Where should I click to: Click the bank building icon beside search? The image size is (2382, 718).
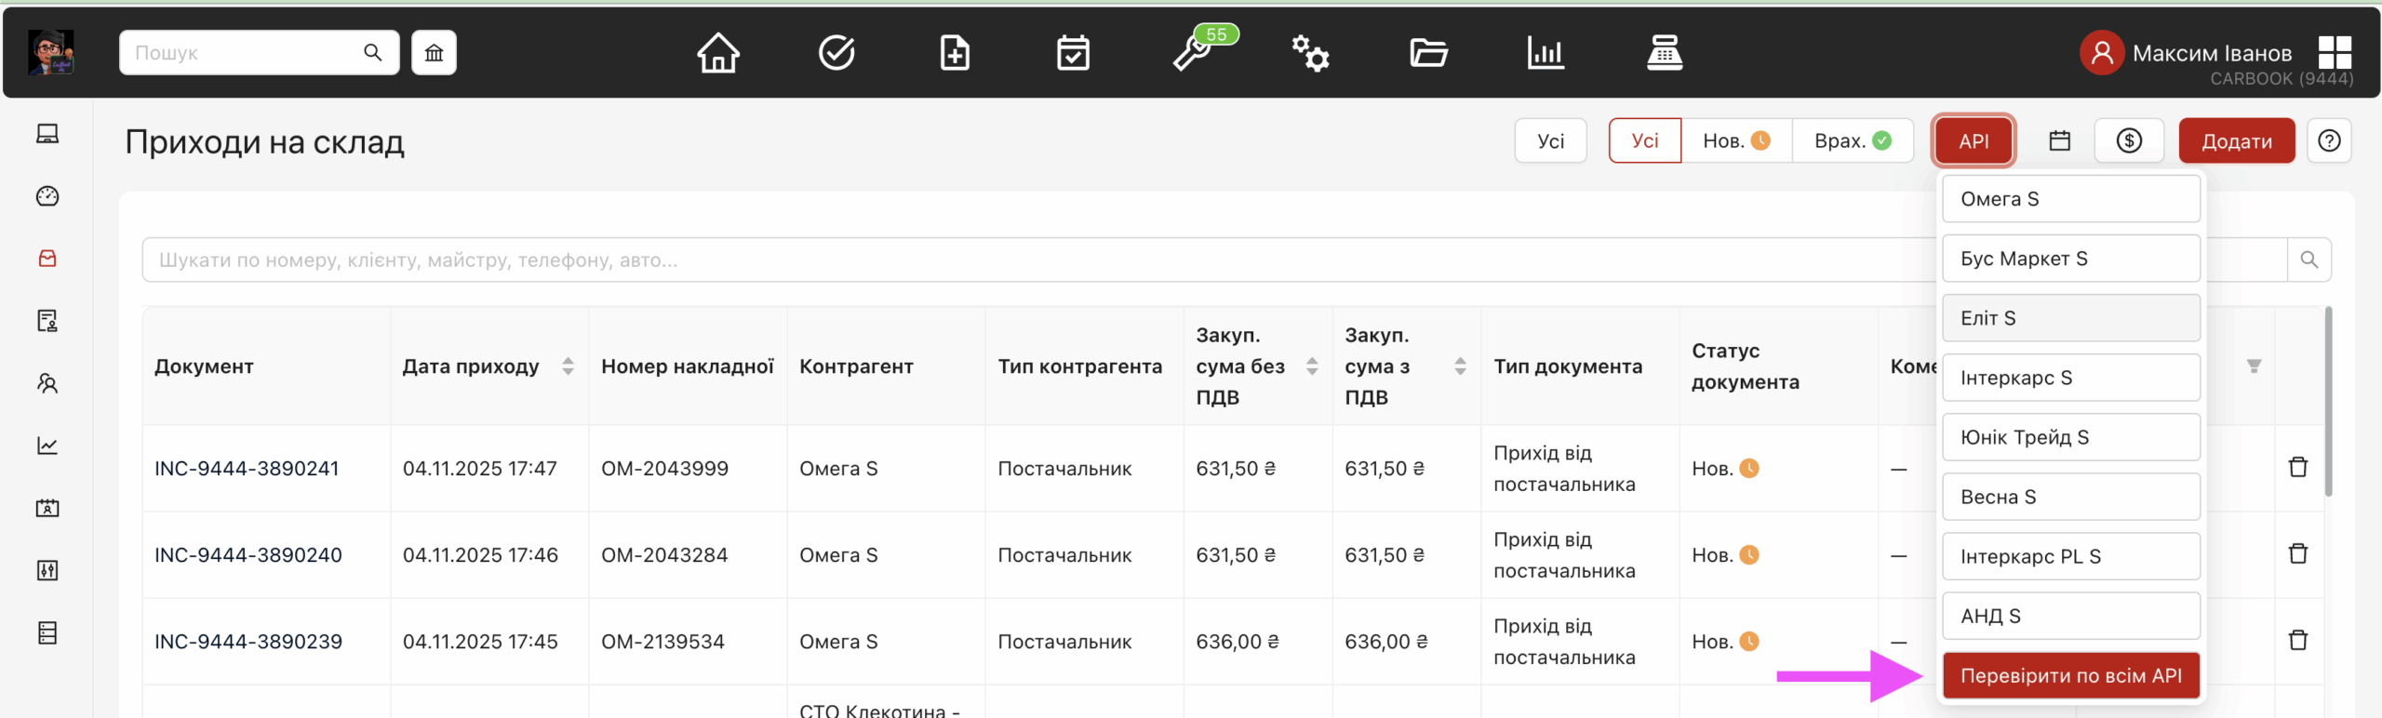434,53
